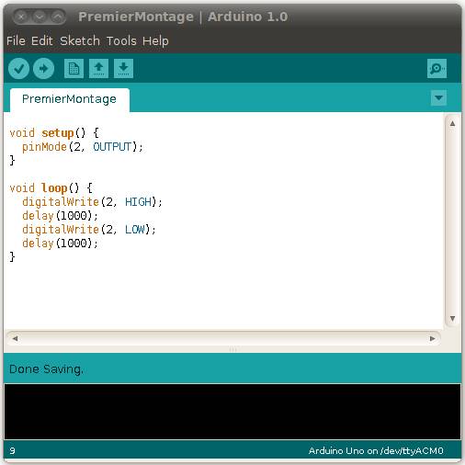Click the Verify checkmark button
Viewport: 465px width, 465px height.
click(19, 69)
